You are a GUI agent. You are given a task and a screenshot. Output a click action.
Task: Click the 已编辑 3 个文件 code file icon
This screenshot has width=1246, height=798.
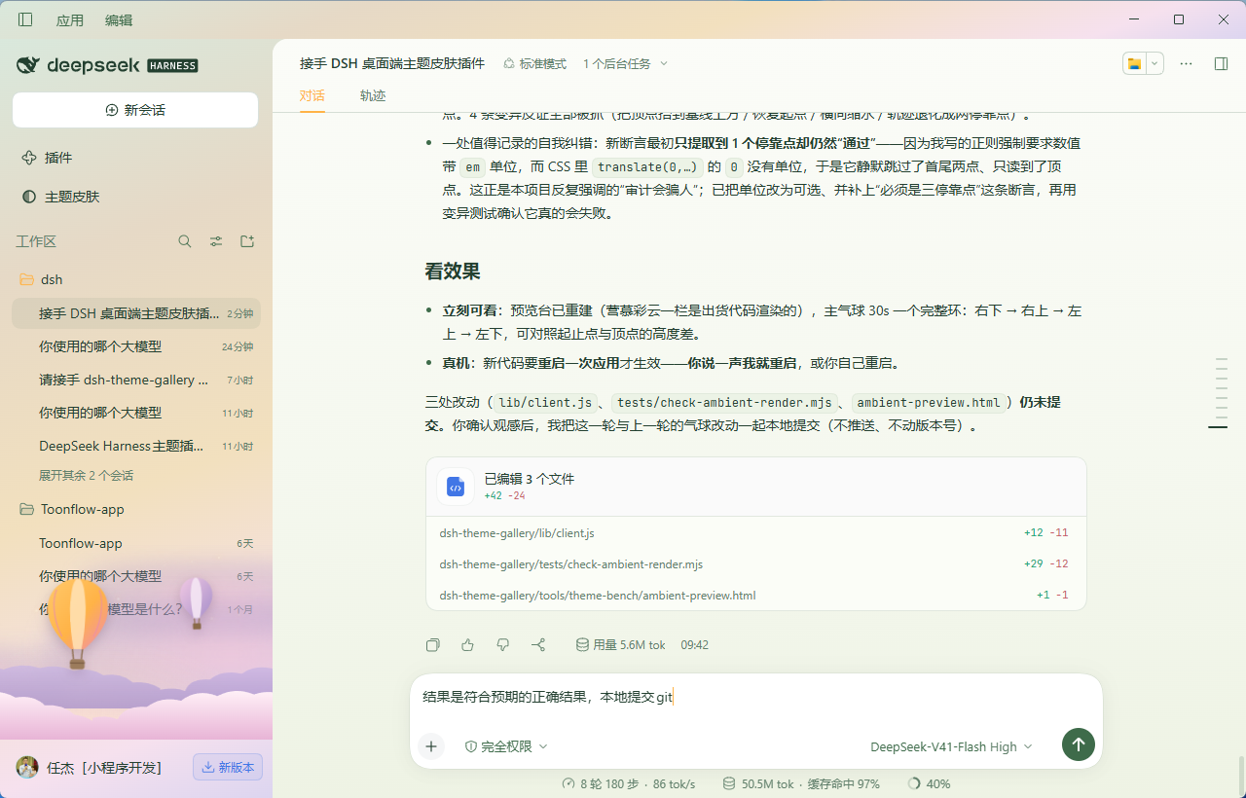[456, 487]
